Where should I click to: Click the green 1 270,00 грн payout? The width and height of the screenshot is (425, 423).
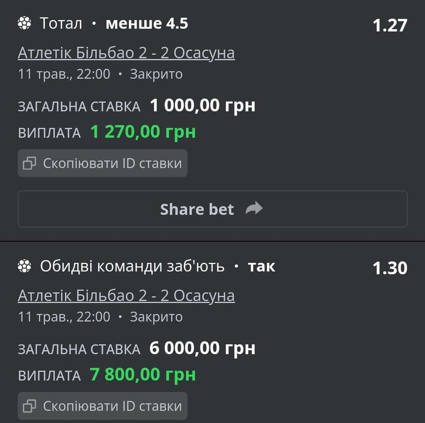pos(143,132)
